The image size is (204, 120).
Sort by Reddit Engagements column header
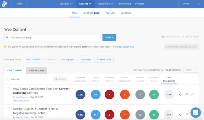[125, 79]
